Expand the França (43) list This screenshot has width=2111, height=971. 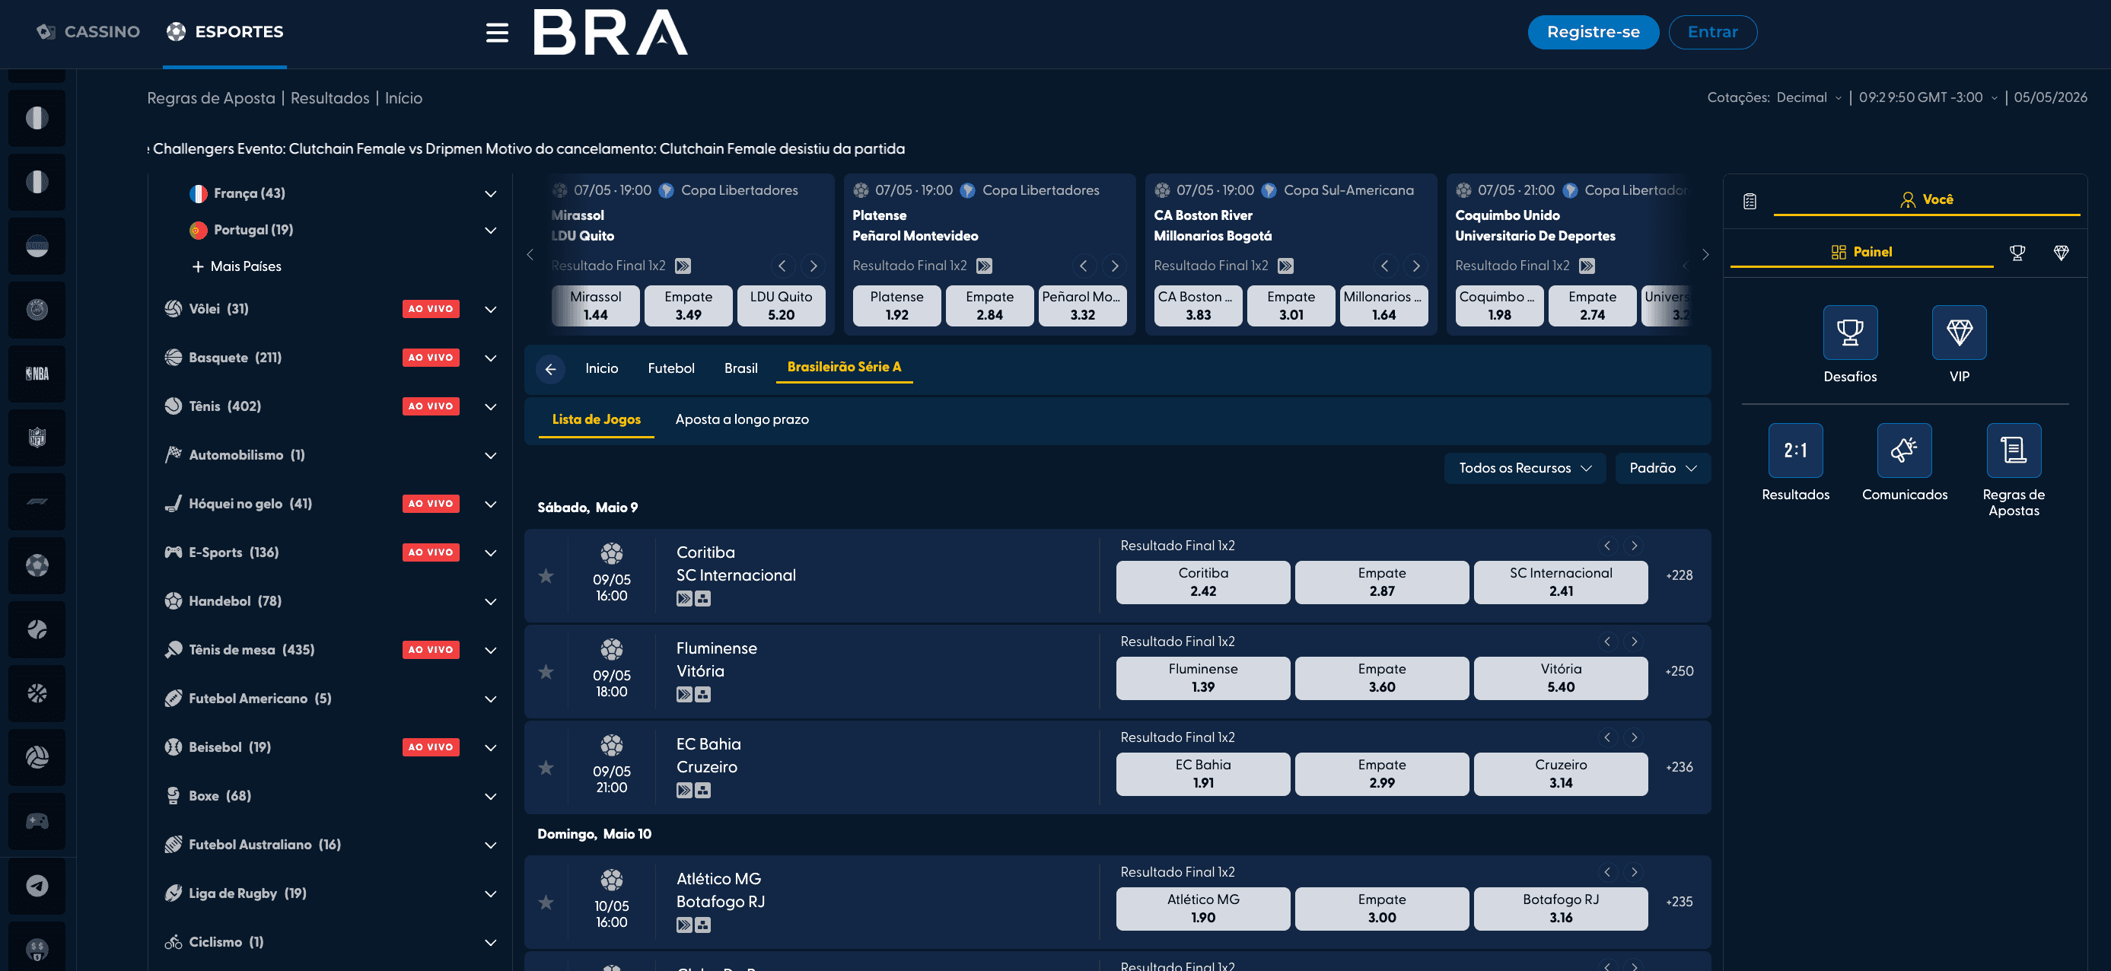pos(491,194)
